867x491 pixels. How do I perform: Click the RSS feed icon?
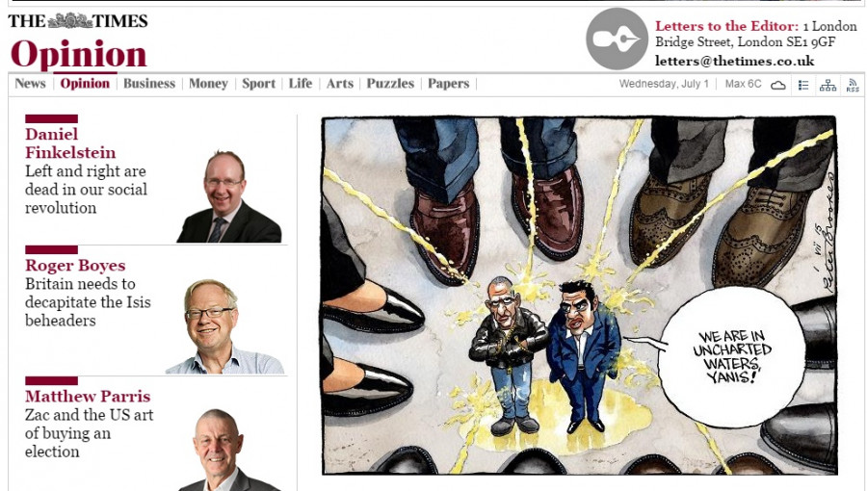(853, 85)
